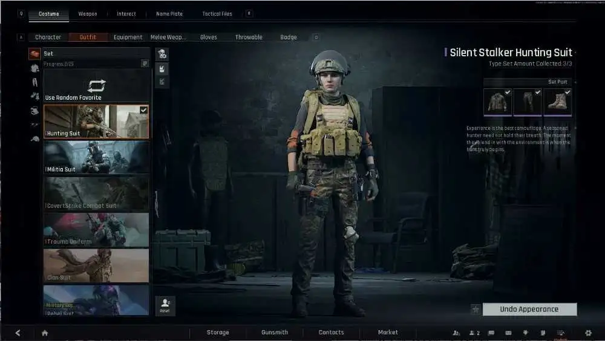Select the Clan Suit thumbnail
Viewport: 605px width, 341px height.
tap(96, 265)
